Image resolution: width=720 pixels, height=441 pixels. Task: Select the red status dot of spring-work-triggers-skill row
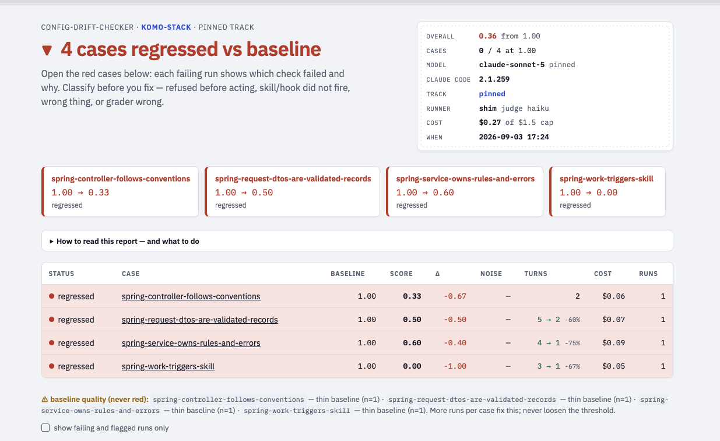[x=51, y=366]
